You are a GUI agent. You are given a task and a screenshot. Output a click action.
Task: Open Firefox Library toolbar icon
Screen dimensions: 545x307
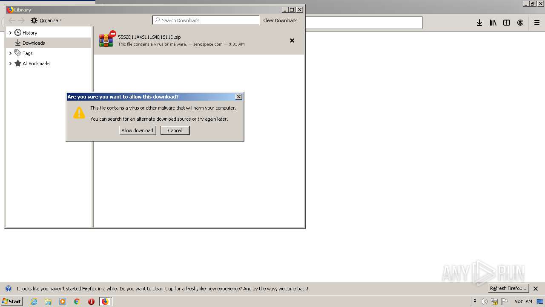pos(493,23)
